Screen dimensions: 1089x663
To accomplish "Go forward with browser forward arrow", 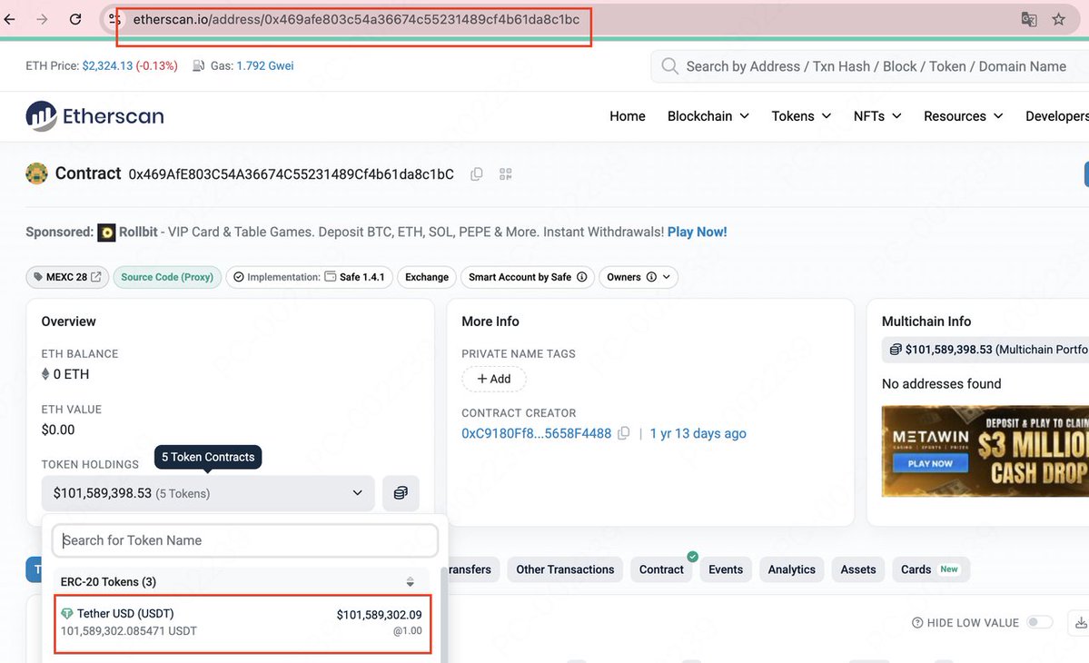I will coord(43,19).
